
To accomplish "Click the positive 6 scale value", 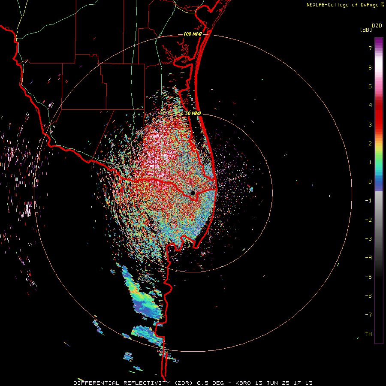I will [370, 67].
